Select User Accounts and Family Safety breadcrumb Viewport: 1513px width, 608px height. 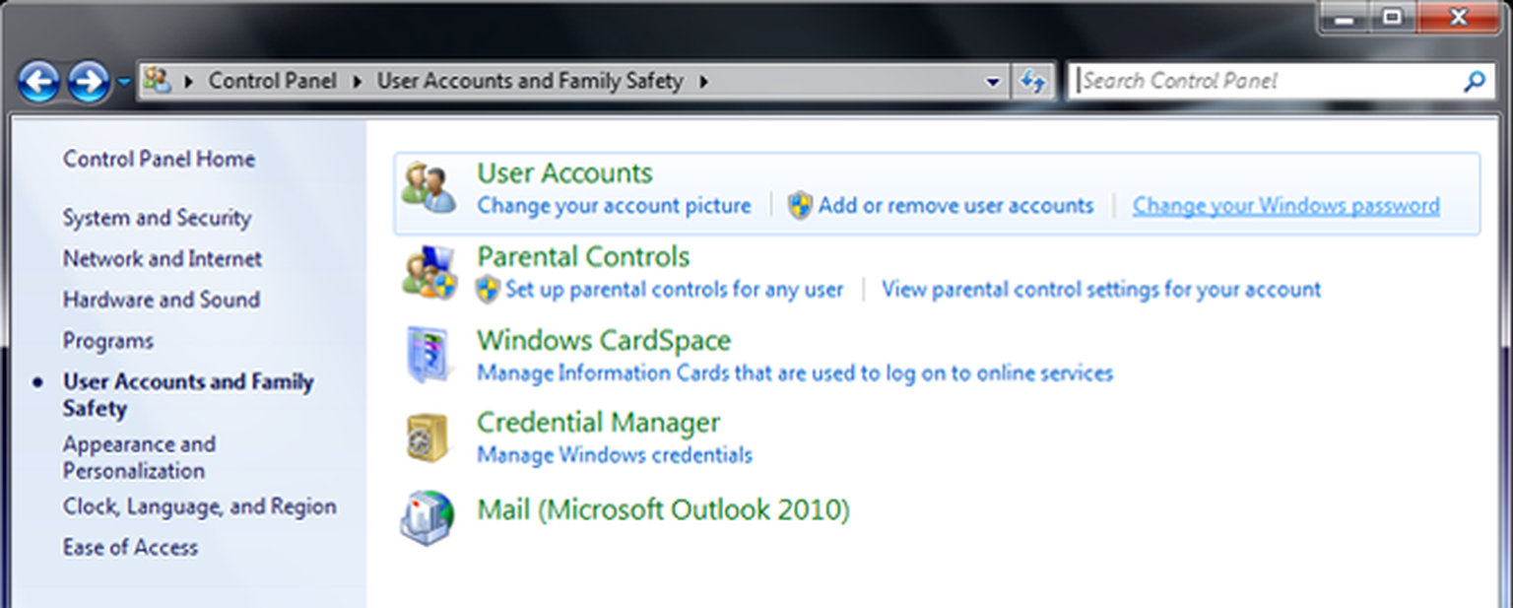[530, 82]
